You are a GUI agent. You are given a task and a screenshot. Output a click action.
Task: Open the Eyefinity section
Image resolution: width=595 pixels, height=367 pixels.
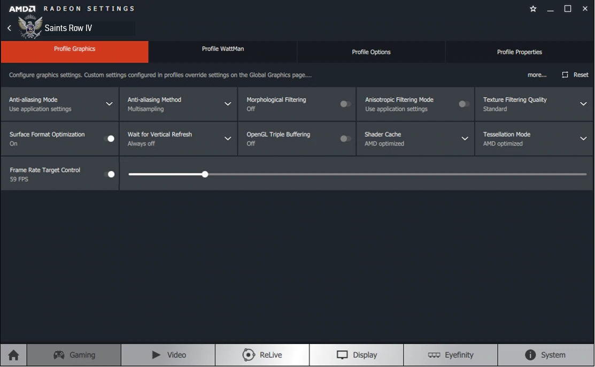click(x=451, y=355)
